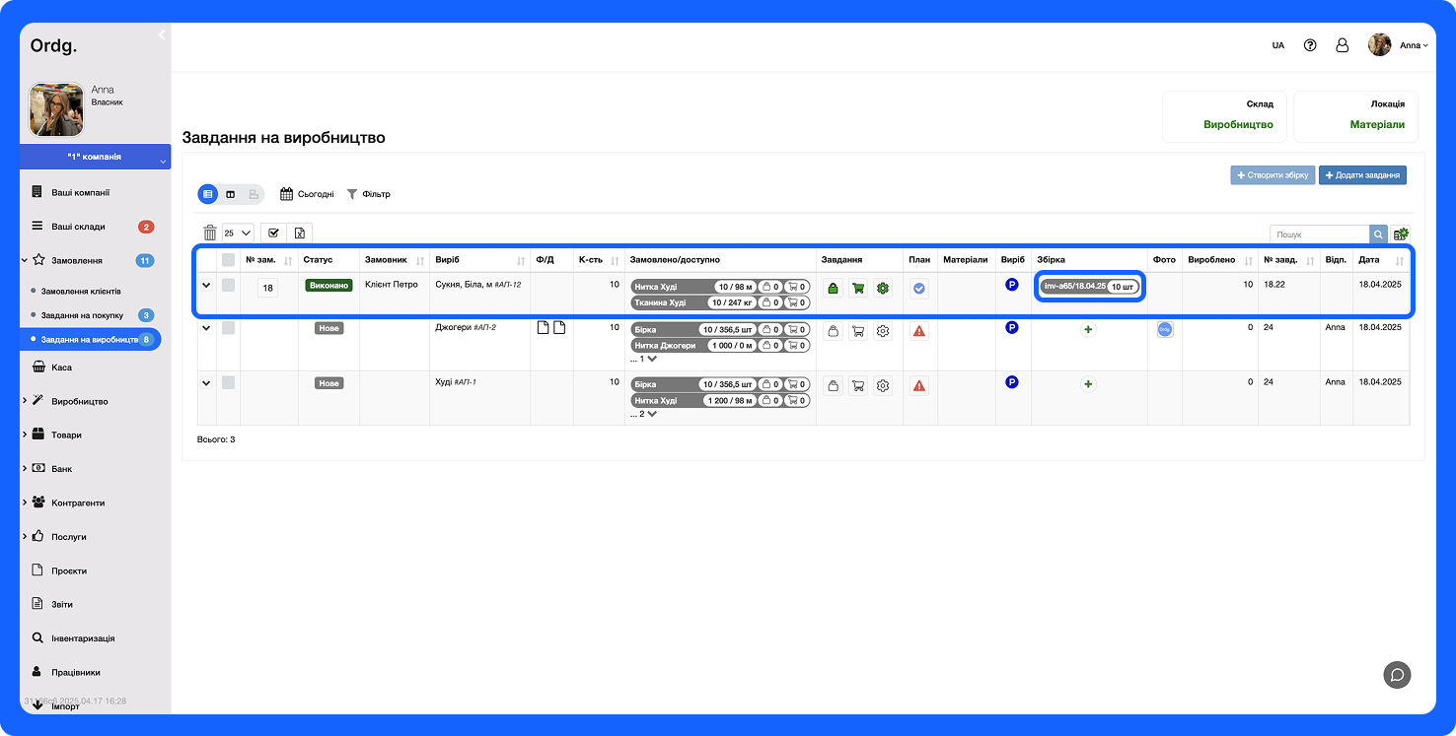Image resolution: width=1456 pixels, height=736 pixels.
Task: Click green cart icon in order 18 row
Action: pyautogui.click(x=858, y=289)
